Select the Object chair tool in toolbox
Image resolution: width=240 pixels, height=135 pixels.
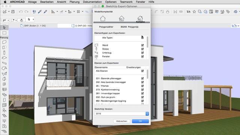click(x=4, y=110)
